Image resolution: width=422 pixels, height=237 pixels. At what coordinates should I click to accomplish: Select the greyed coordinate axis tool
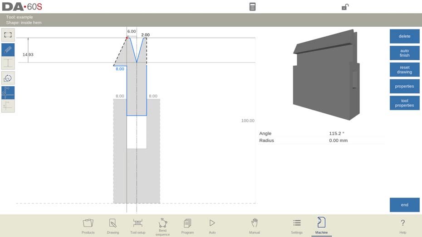[8, 106]
